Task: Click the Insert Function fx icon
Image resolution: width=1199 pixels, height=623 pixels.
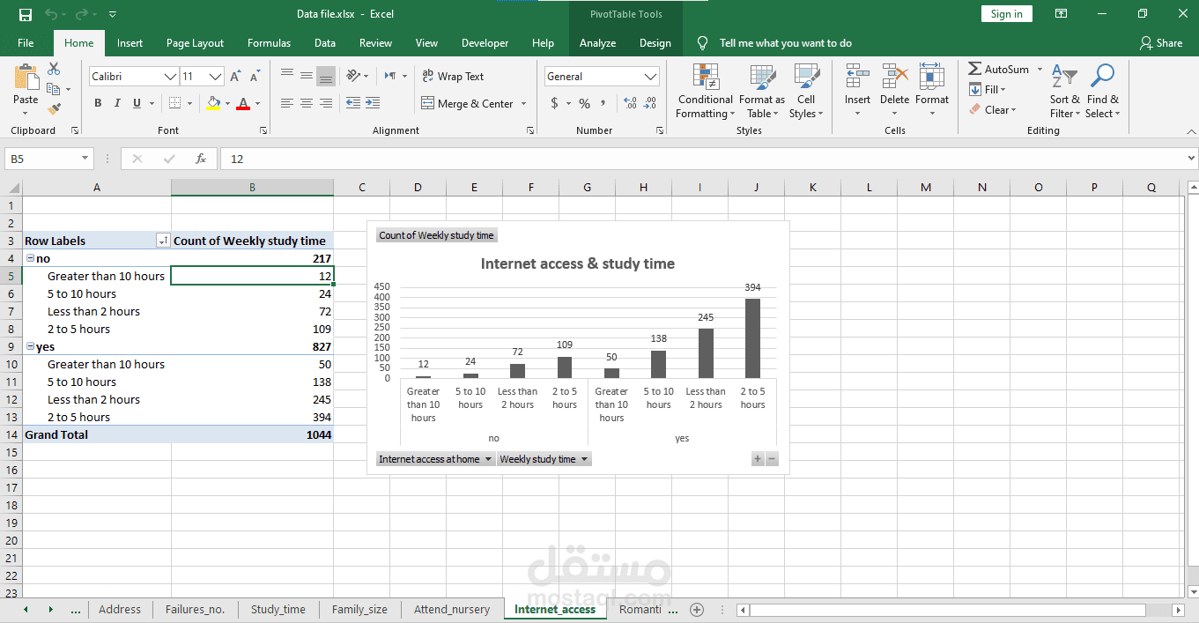Action: pyautogui.click(x=201, y=159)
